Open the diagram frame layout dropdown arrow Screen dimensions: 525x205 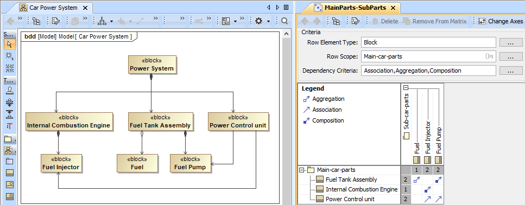point(236,21)
